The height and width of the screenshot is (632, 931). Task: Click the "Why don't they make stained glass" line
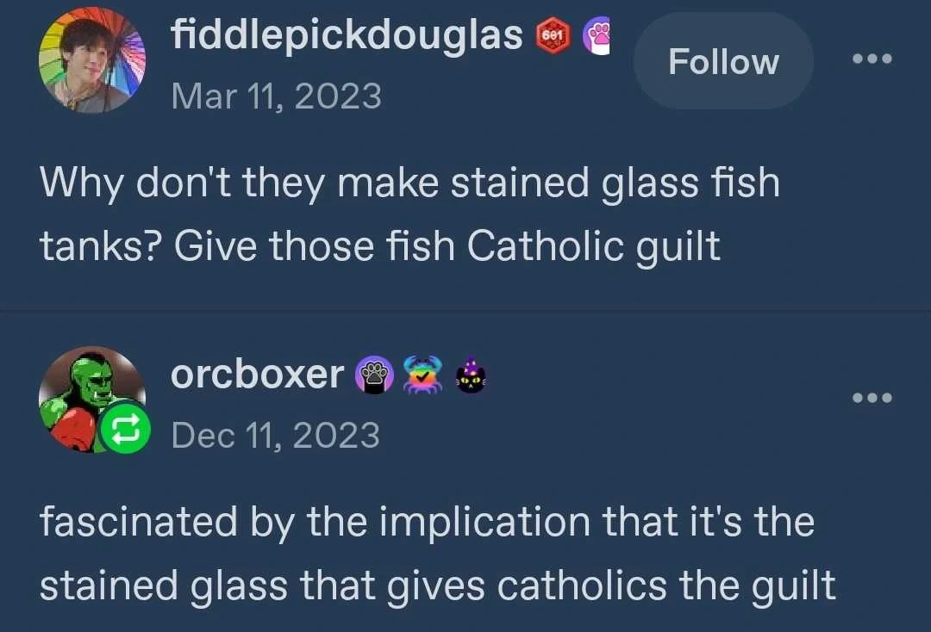pos(409,183)
